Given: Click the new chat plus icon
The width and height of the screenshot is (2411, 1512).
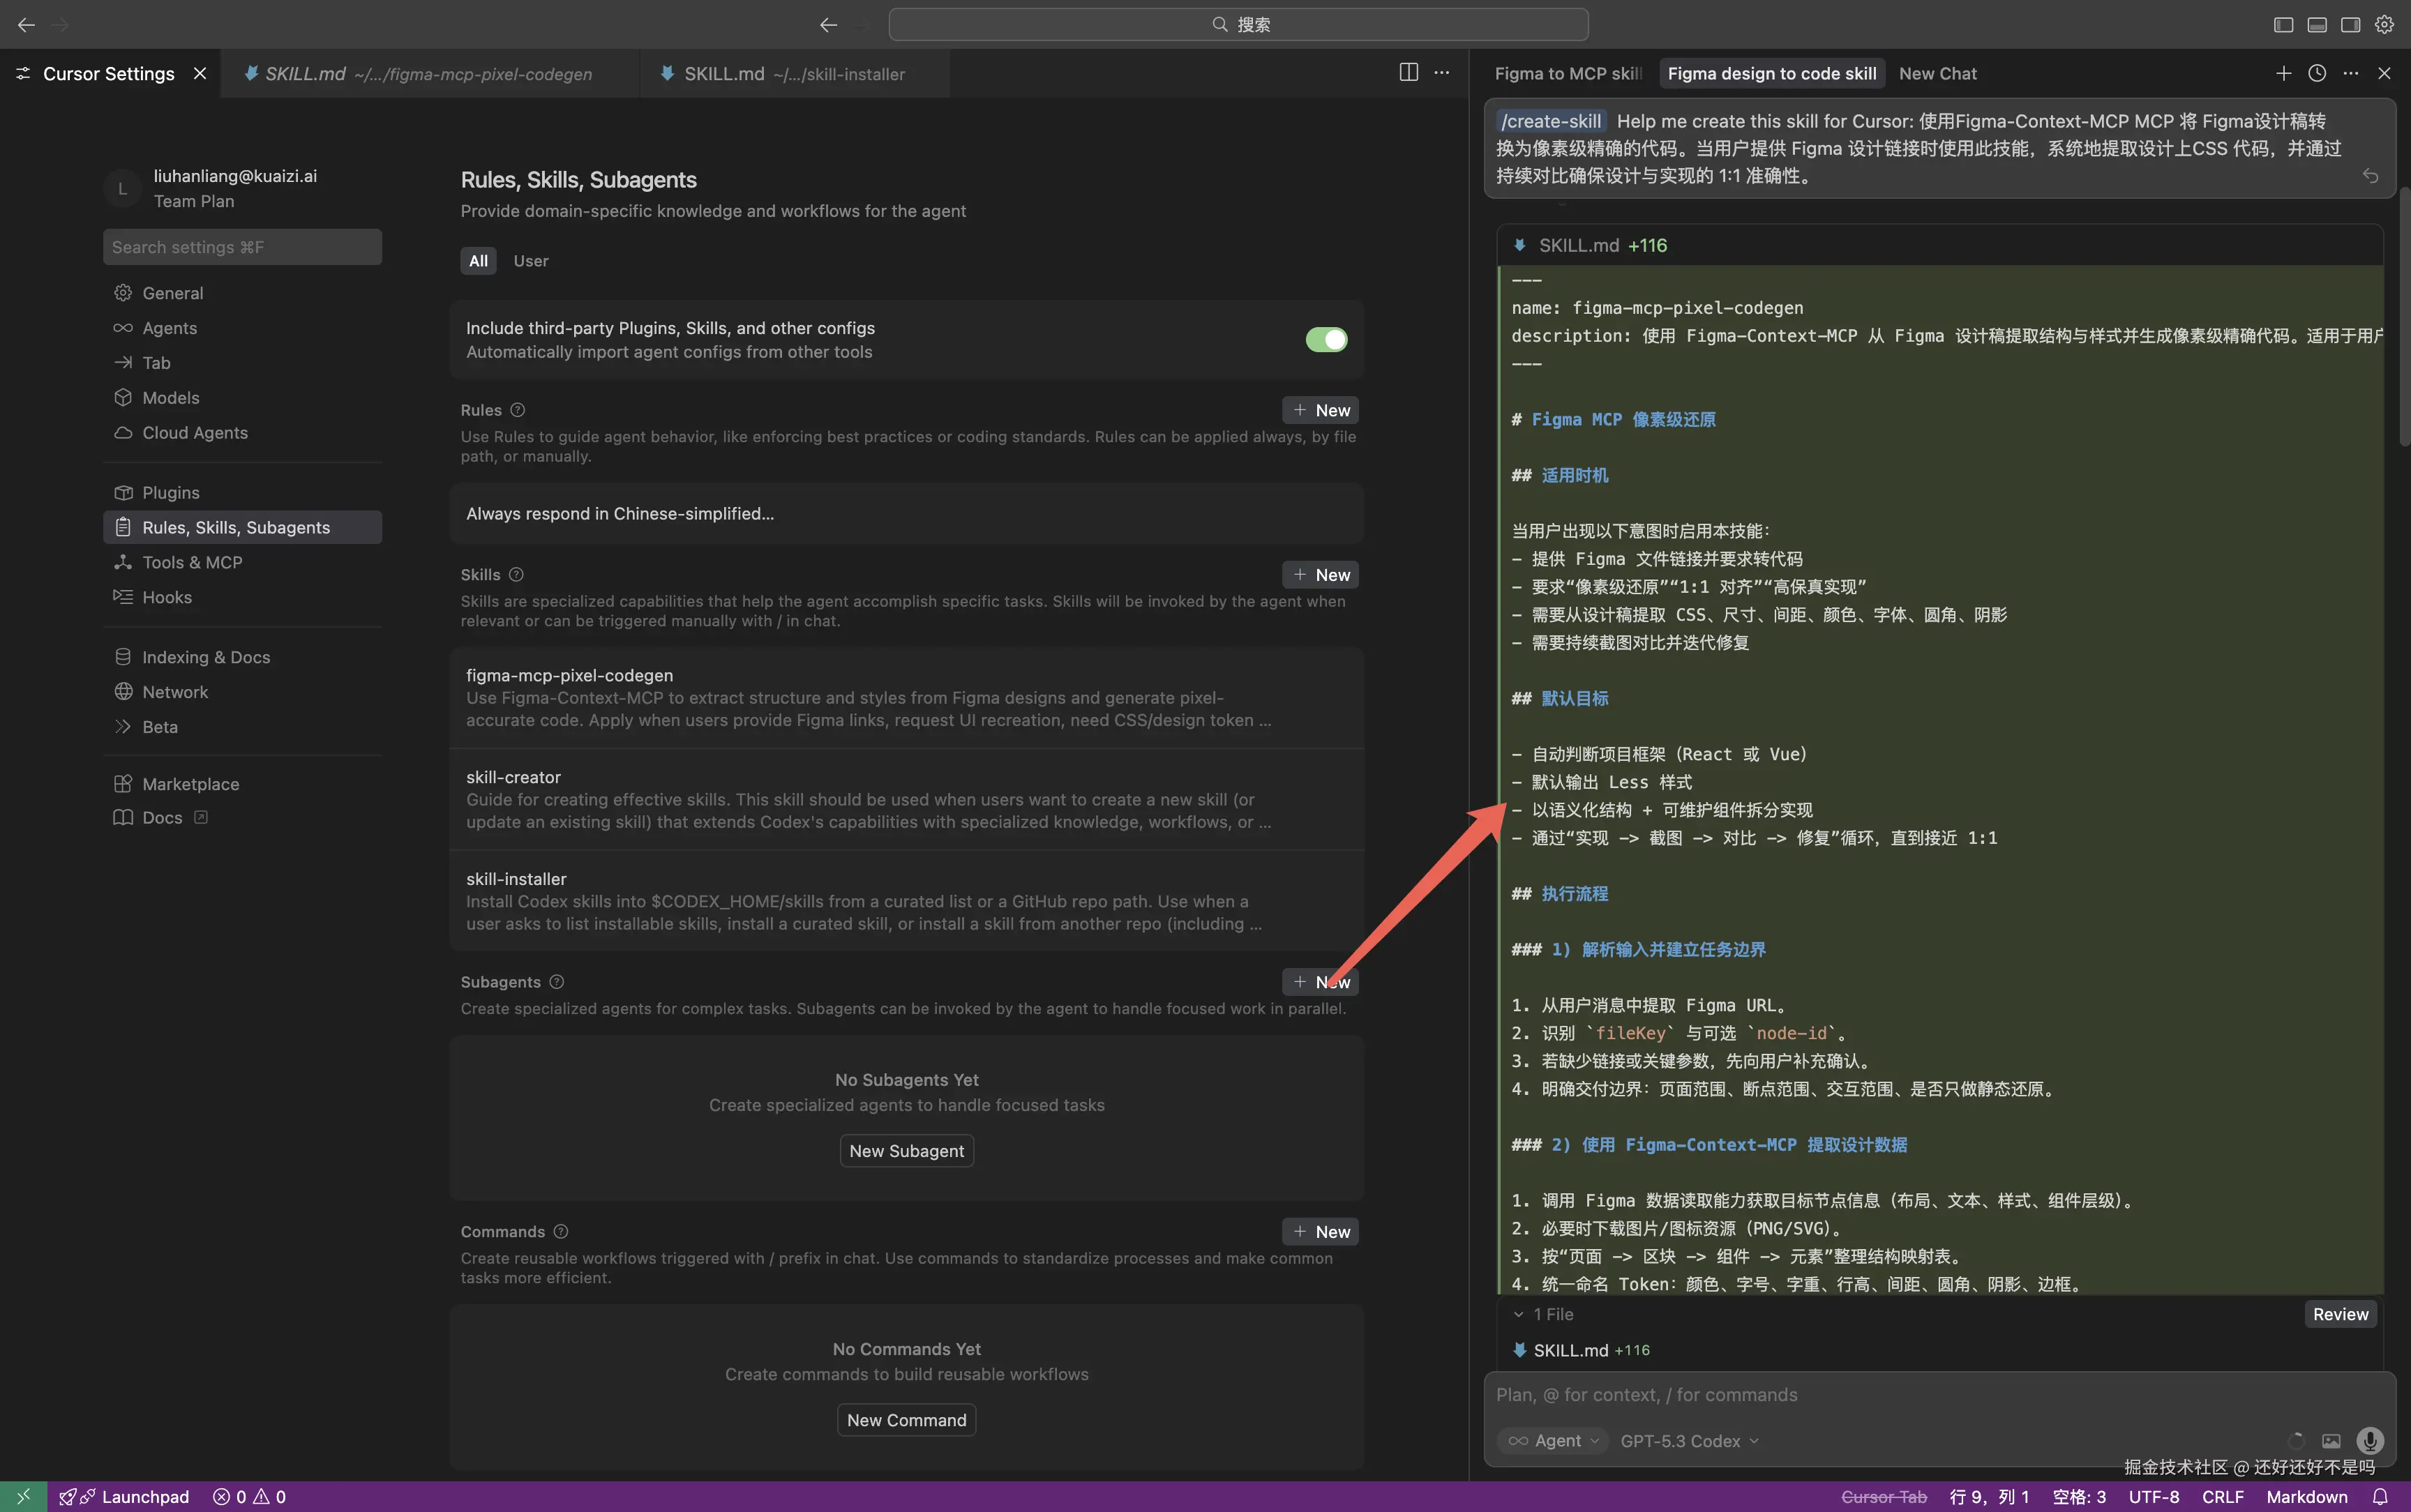Looking at the screenshot, I should 2283,73.
